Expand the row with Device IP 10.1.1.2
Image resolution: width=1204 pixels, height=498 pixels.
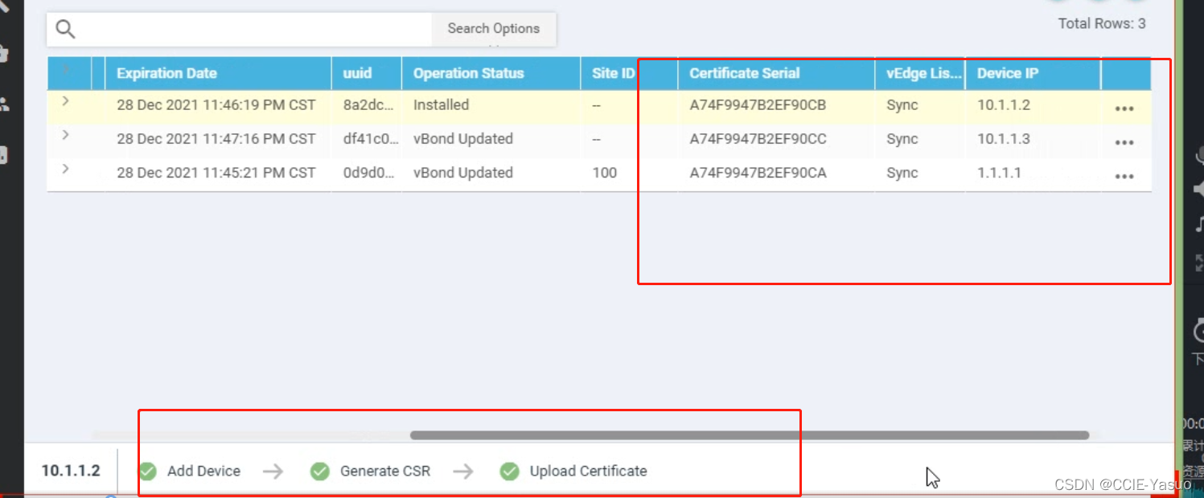pyautogui.click(x=66, y=101)
